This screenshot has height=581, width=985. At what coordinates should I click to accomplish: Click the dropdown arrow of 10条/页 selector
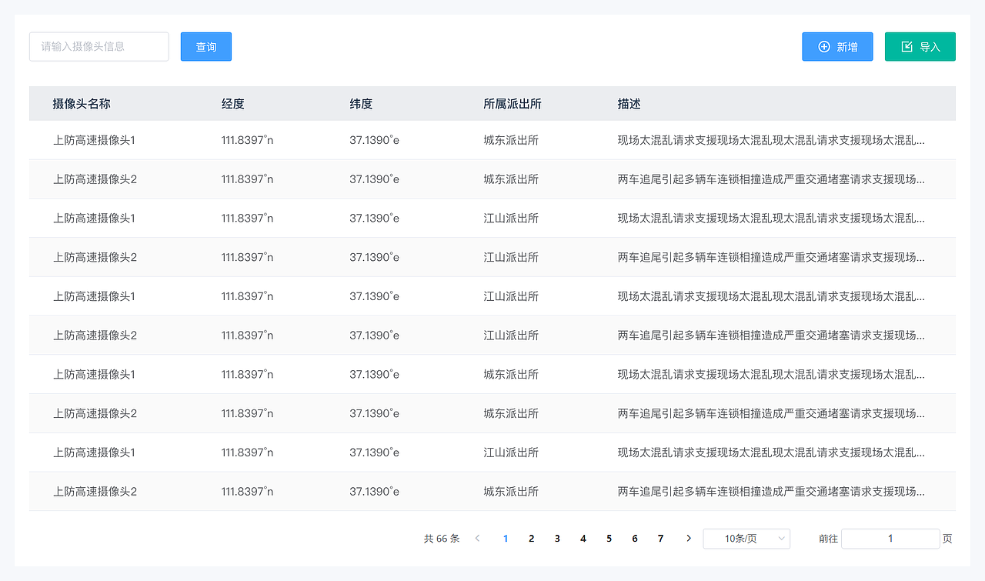[x=780, y=538]
